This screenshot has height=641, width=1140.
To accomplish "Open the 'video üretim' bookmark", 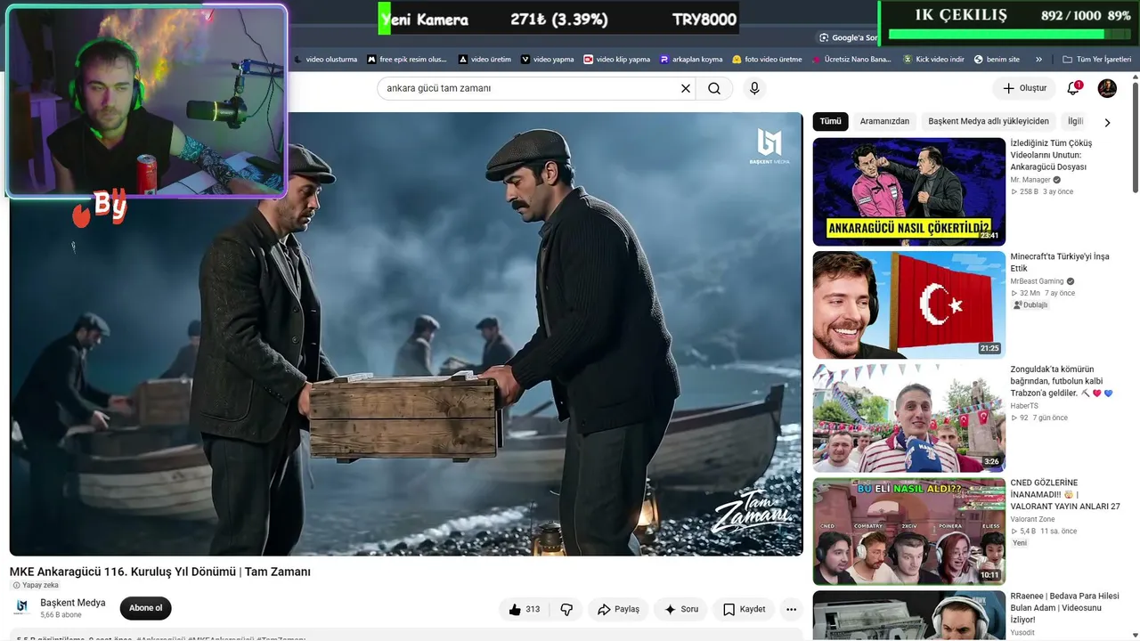I will click(484, 60).
